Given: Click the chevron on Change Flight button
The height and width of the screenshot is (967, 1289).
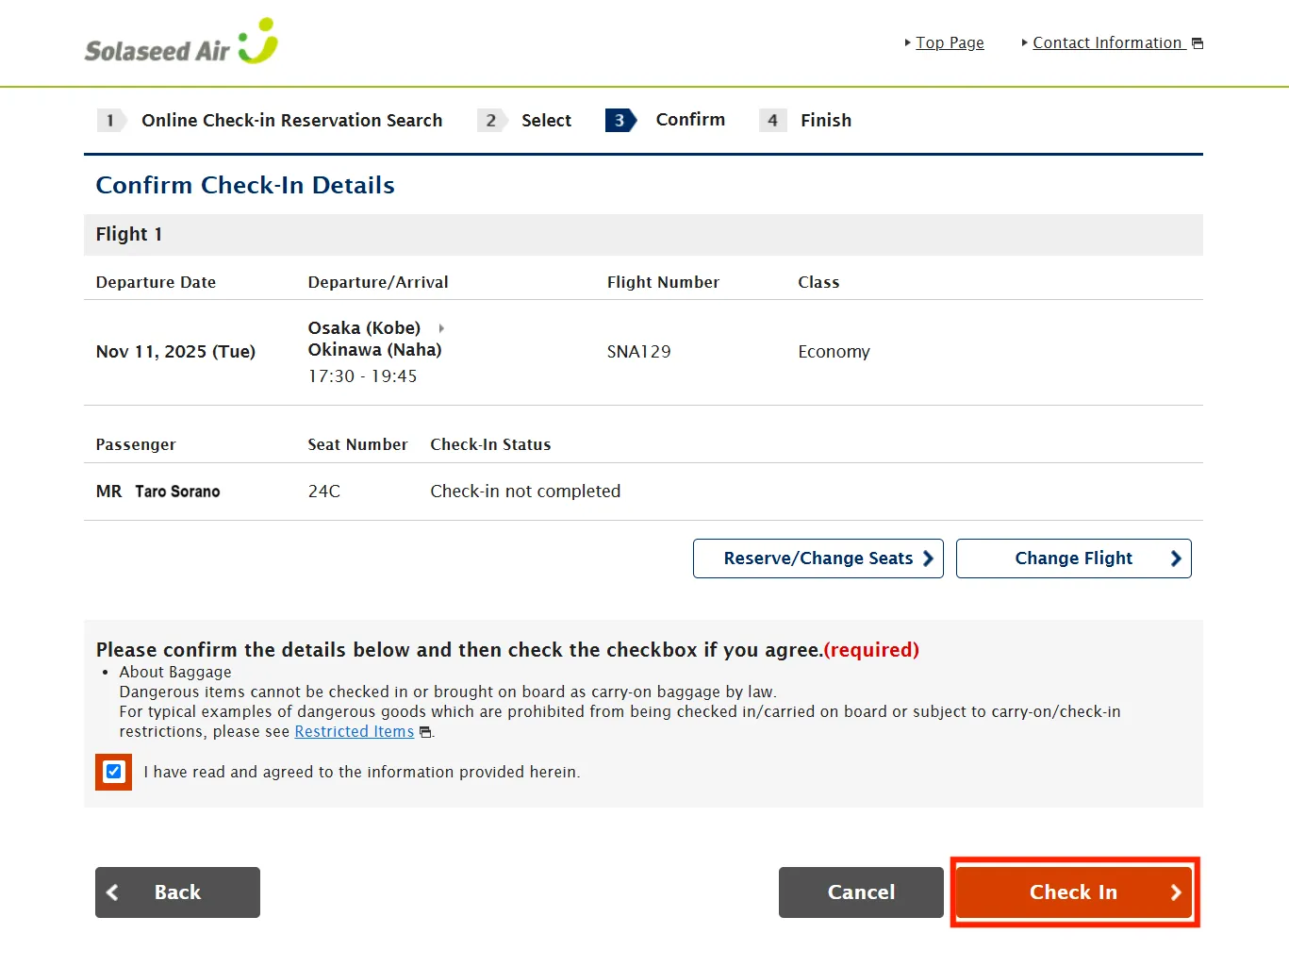Looking at the screenshot, I should coord(1176,559).
